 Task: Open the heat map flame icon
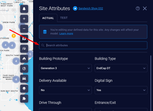tap(24, 59)
